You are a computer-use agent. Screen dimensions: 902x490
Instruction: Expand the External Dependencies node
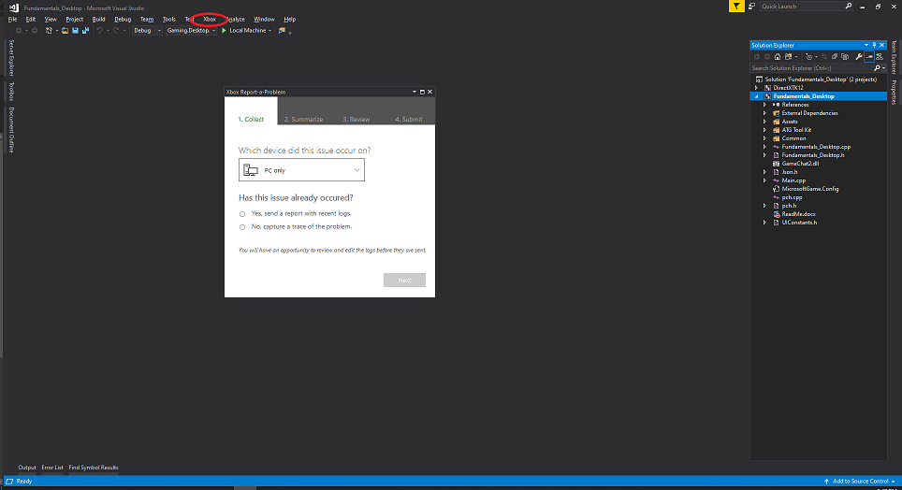pos(764,113)
